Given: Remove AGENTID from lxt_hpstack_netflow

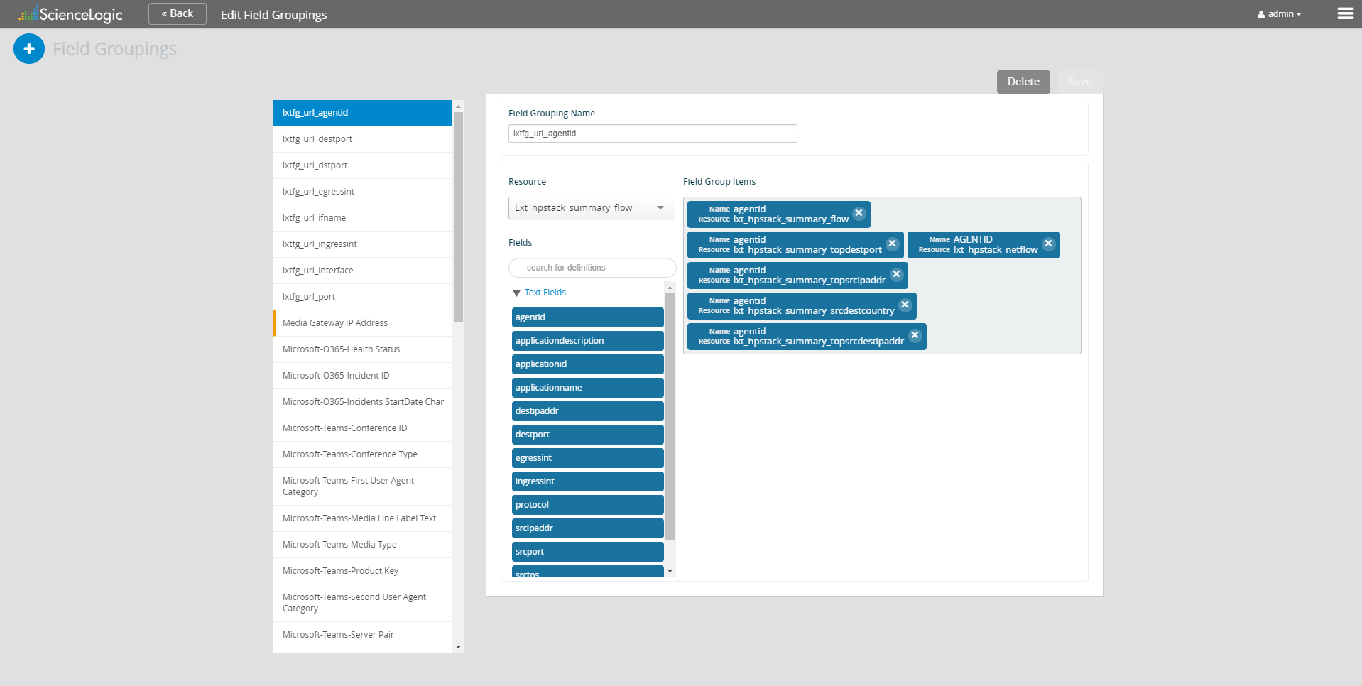Looking at the screenshot, I should (x=1048, y=244).
